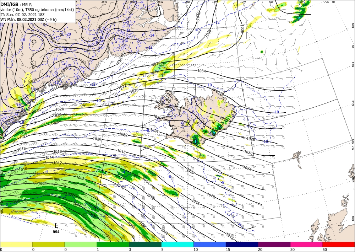This screenshot has height=252, width=355.
Task: Click the '1002' isobar label
Action: pos(70,194)
